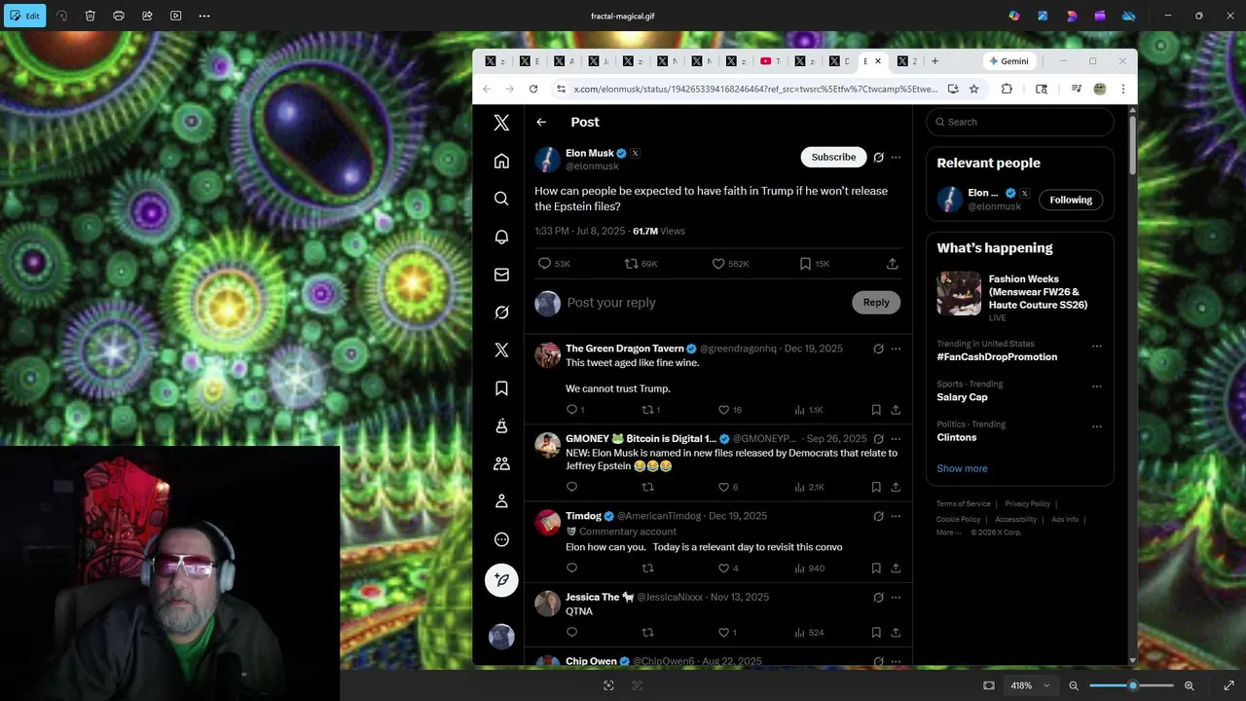This screenshot has height=701, width=1246.
Task: Click the Chrome address bar URL
Action: click(x=755, y=89)
